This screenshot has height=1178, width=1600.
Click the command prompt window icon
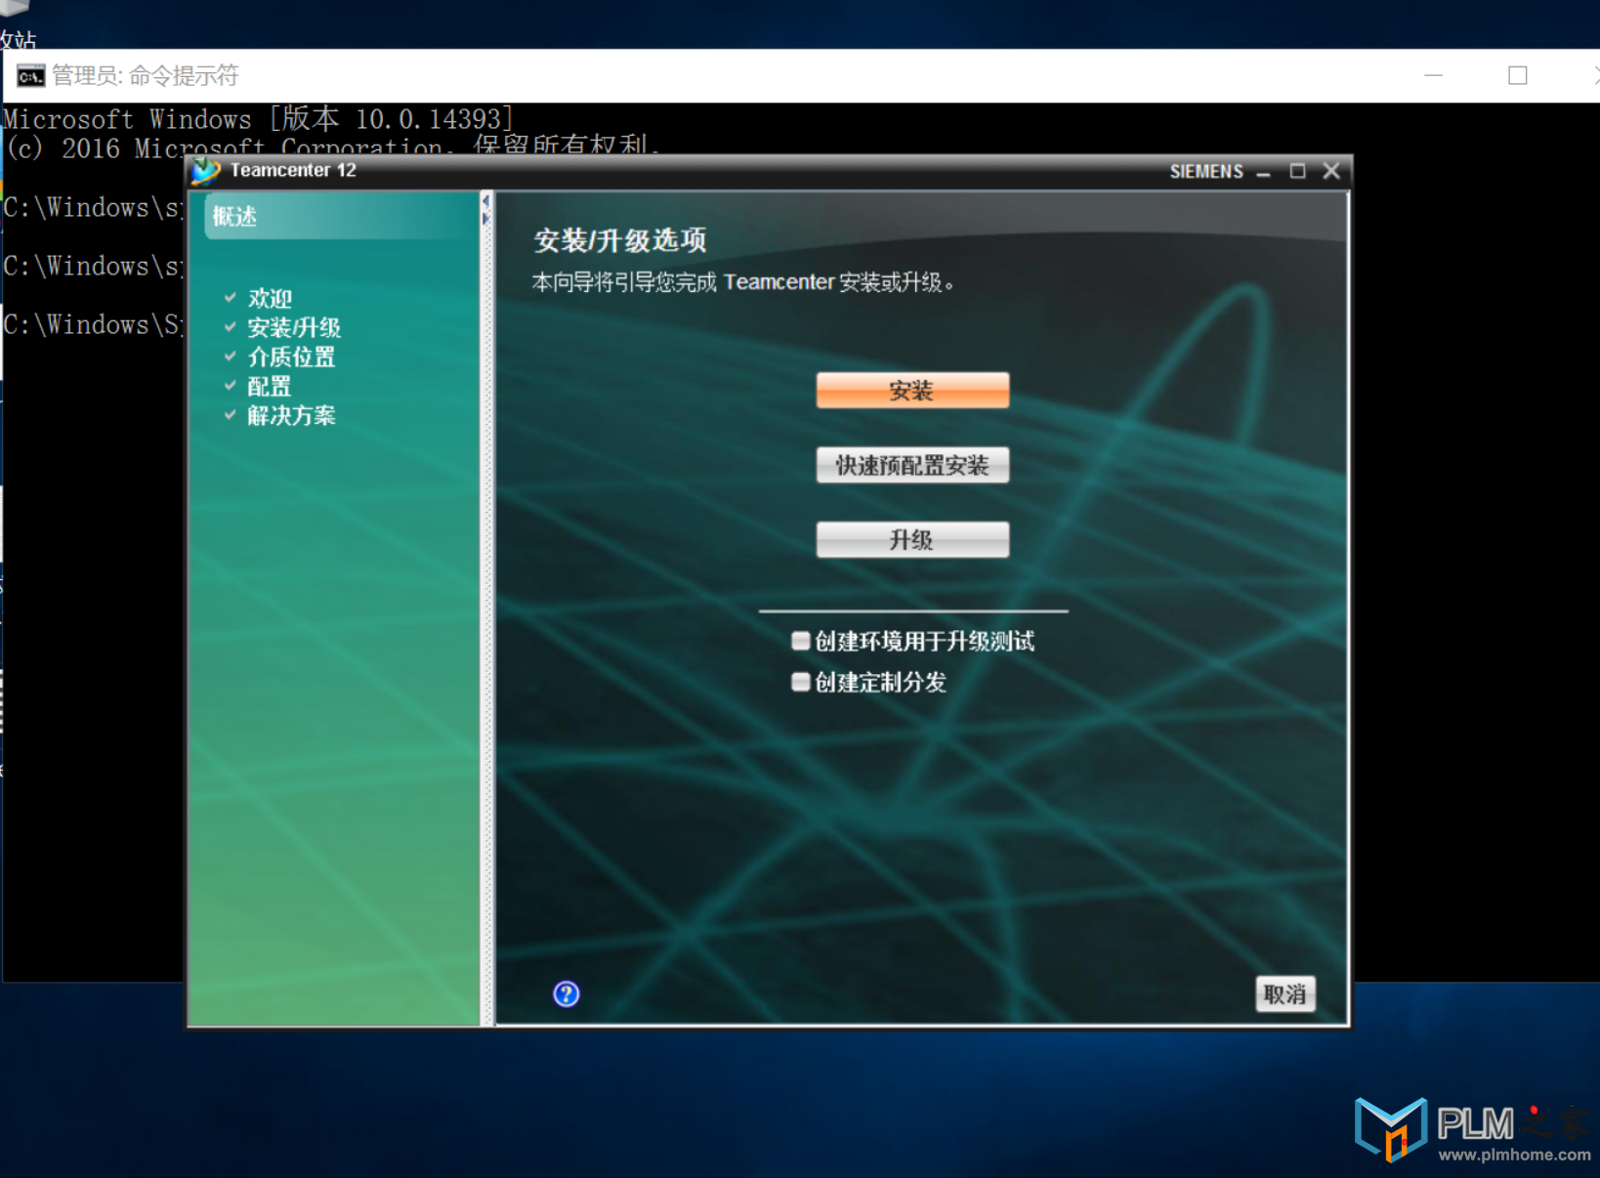point(30,76)
